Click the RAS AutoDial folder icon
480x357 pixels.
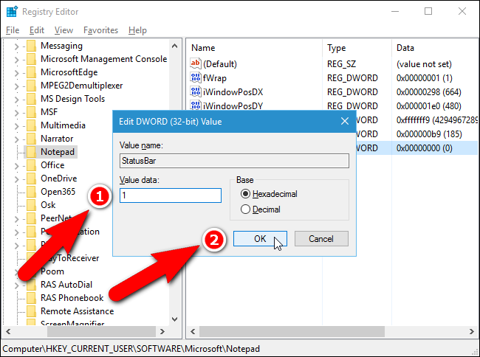31,285
